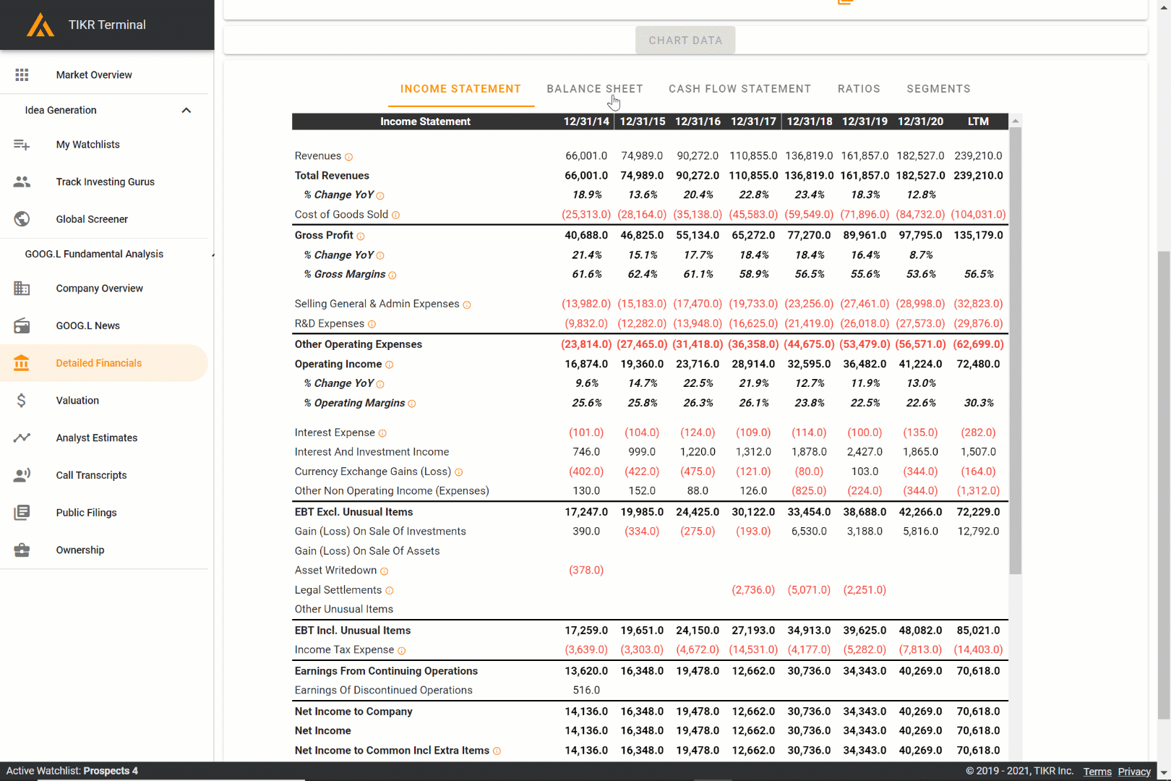Click the Valuation dollar sign icon
The image size is (1171, 781).
(22, 401)
